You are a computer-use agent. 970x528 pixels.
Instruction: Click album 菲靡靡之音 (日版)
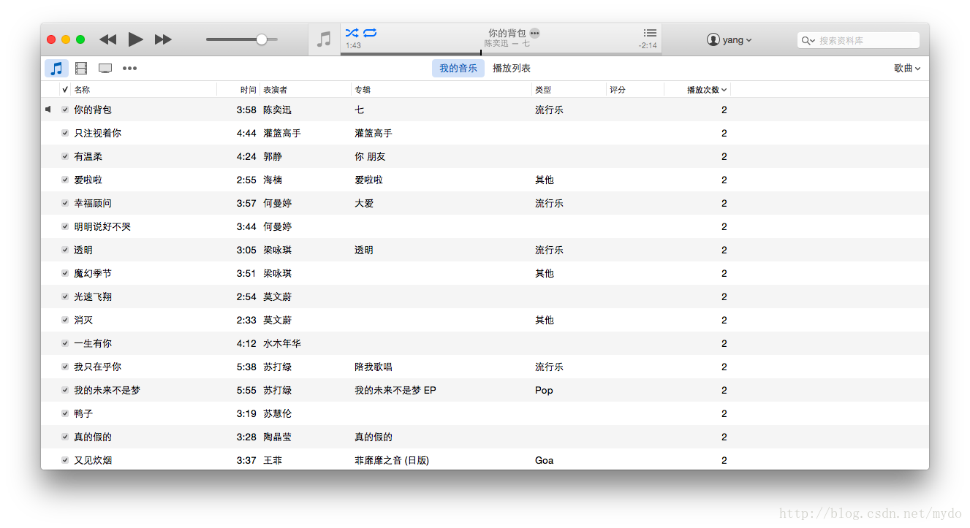point(392,460)
